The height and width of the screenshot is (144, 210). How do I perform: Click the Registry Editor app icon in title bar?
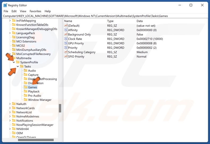[x=5, y=5]
